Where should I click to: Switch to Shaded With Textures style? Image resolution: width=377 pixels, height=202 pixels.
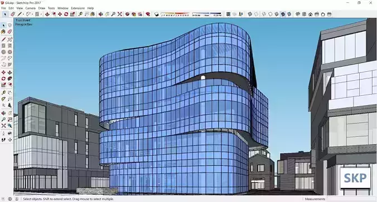(x=283, y=14)
